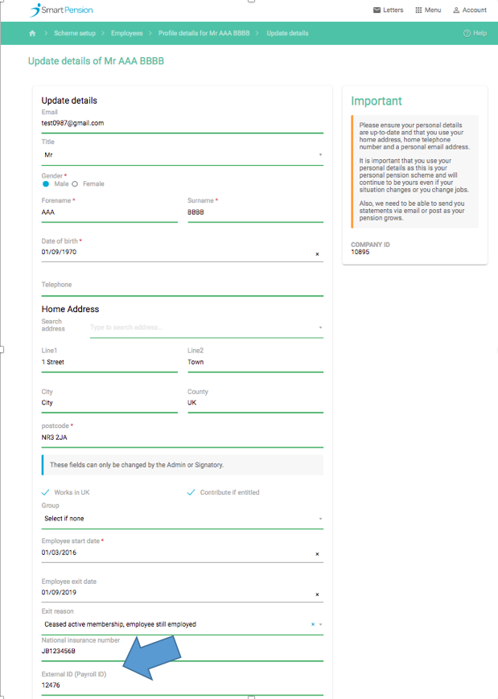
Task: Navigate to Employees breadcrumb
Action: (127, 33)
